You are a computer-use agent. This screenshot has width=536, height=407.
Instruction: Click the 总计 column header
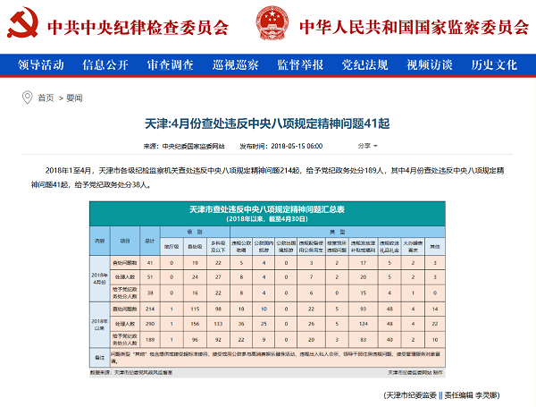coord(150,241)
